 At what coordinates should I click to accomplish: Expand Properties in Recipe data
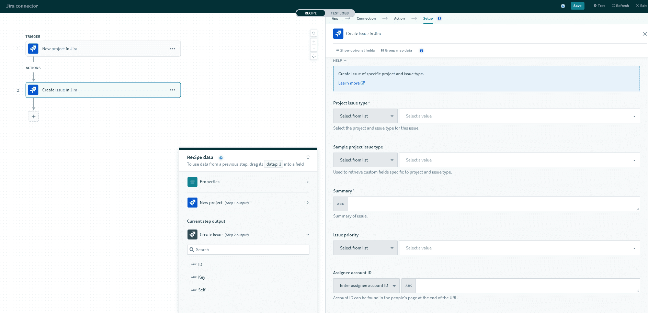coord(248,182)
